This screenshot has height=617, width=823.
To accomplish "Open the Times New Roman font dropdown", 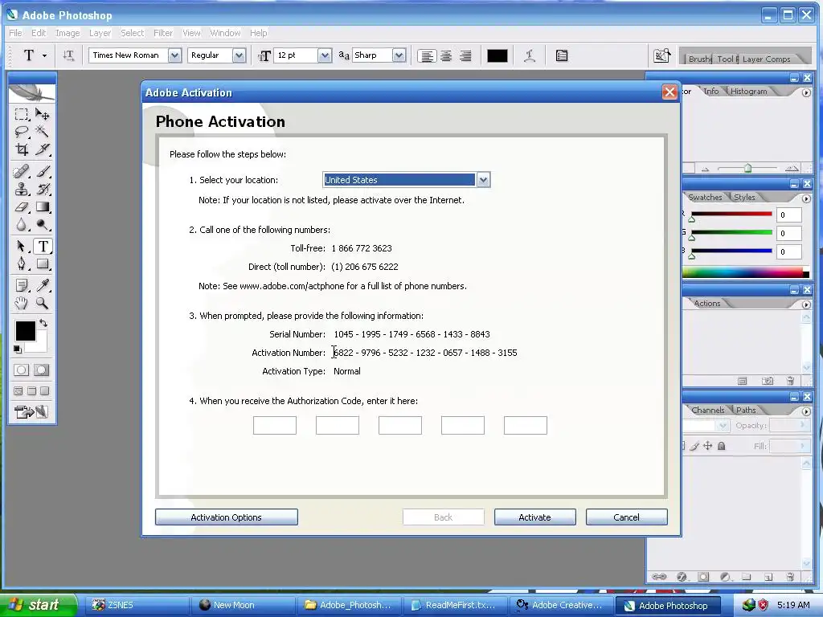I will 174,55.
